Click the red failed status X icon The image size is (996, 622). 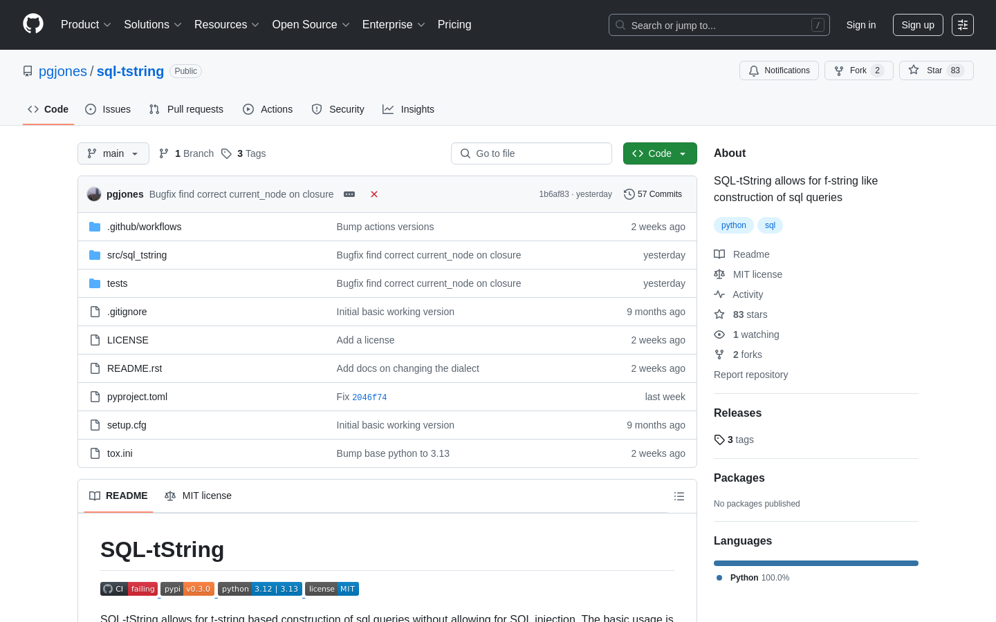(x=374, y=194)
